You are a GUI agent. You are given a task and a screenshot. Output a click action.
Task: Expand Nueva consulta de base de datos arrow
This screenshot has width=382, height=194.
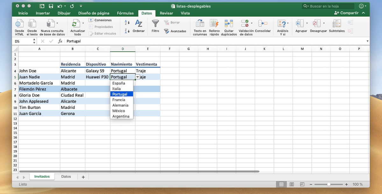coord(57,23)
